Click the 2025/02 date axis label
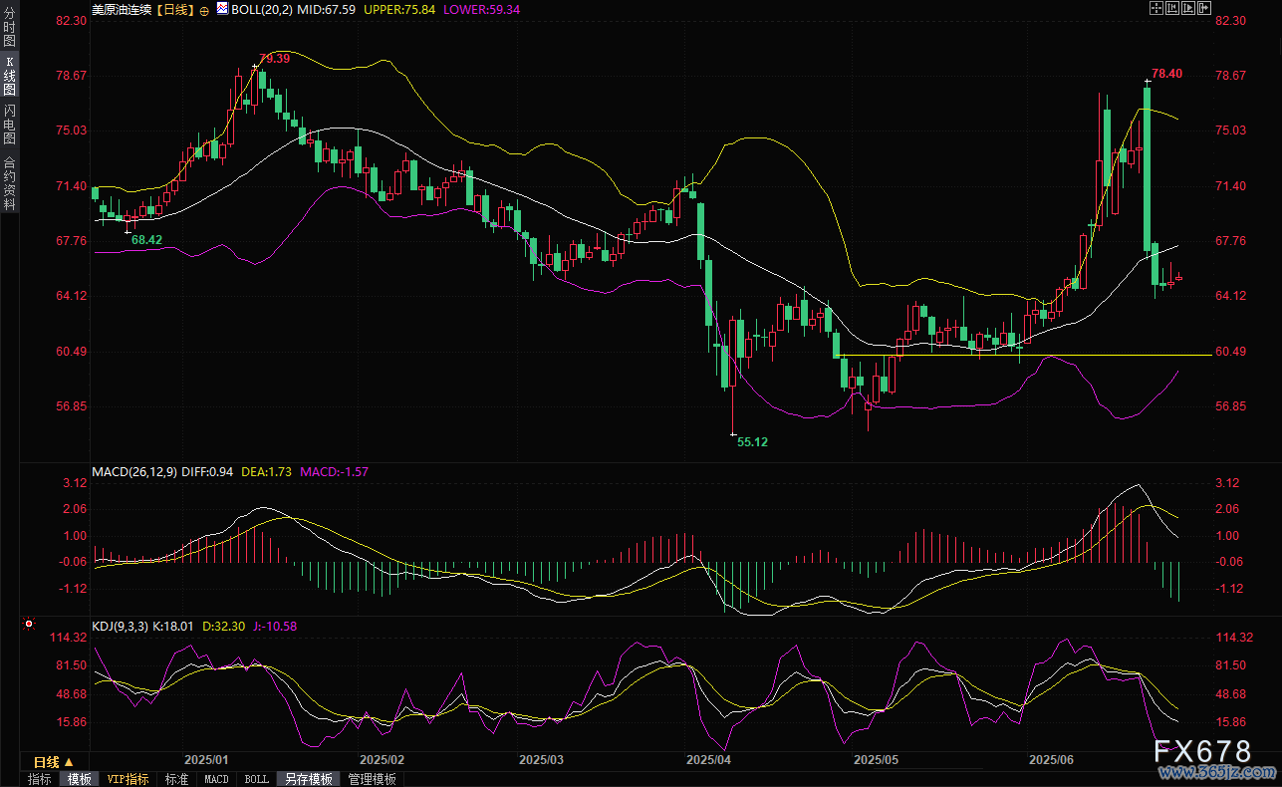 coord(382,759)
